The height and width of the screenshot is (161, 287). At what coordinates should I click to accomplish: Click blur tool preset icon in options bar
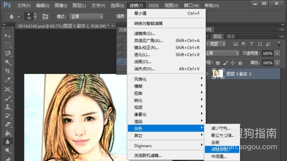pos(12,17)
